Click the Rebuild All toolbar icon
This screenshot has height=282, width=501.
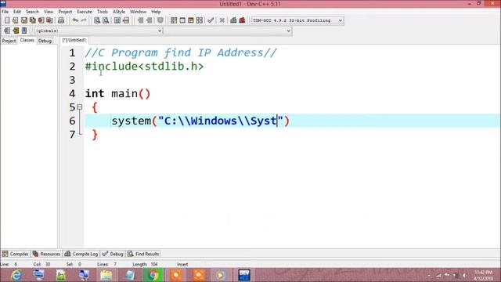coord(200,20)
